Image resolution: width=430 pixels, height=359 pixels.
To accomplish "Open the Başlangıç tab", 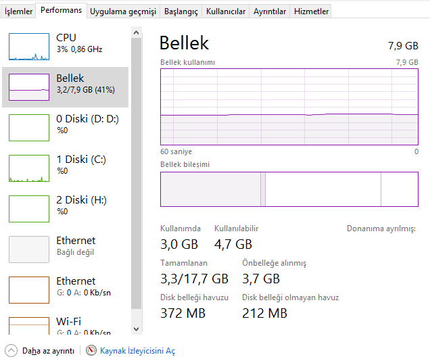I will 182,11.
